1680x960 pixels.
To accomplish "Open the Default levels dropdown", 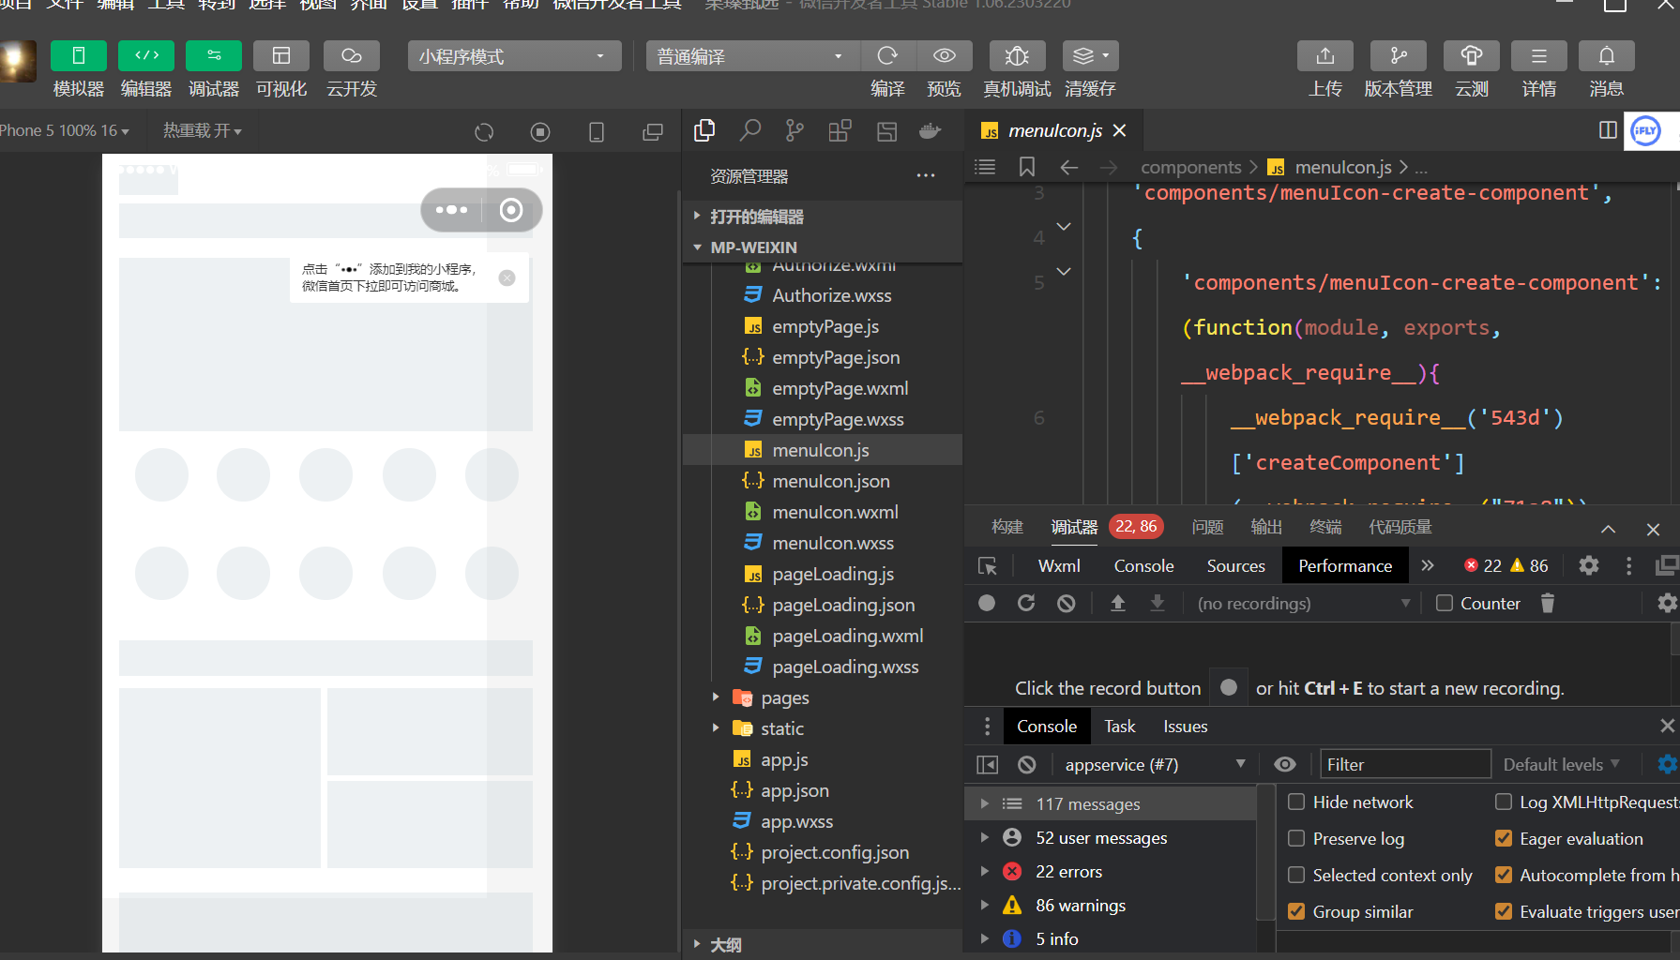I will (1561, 765).
